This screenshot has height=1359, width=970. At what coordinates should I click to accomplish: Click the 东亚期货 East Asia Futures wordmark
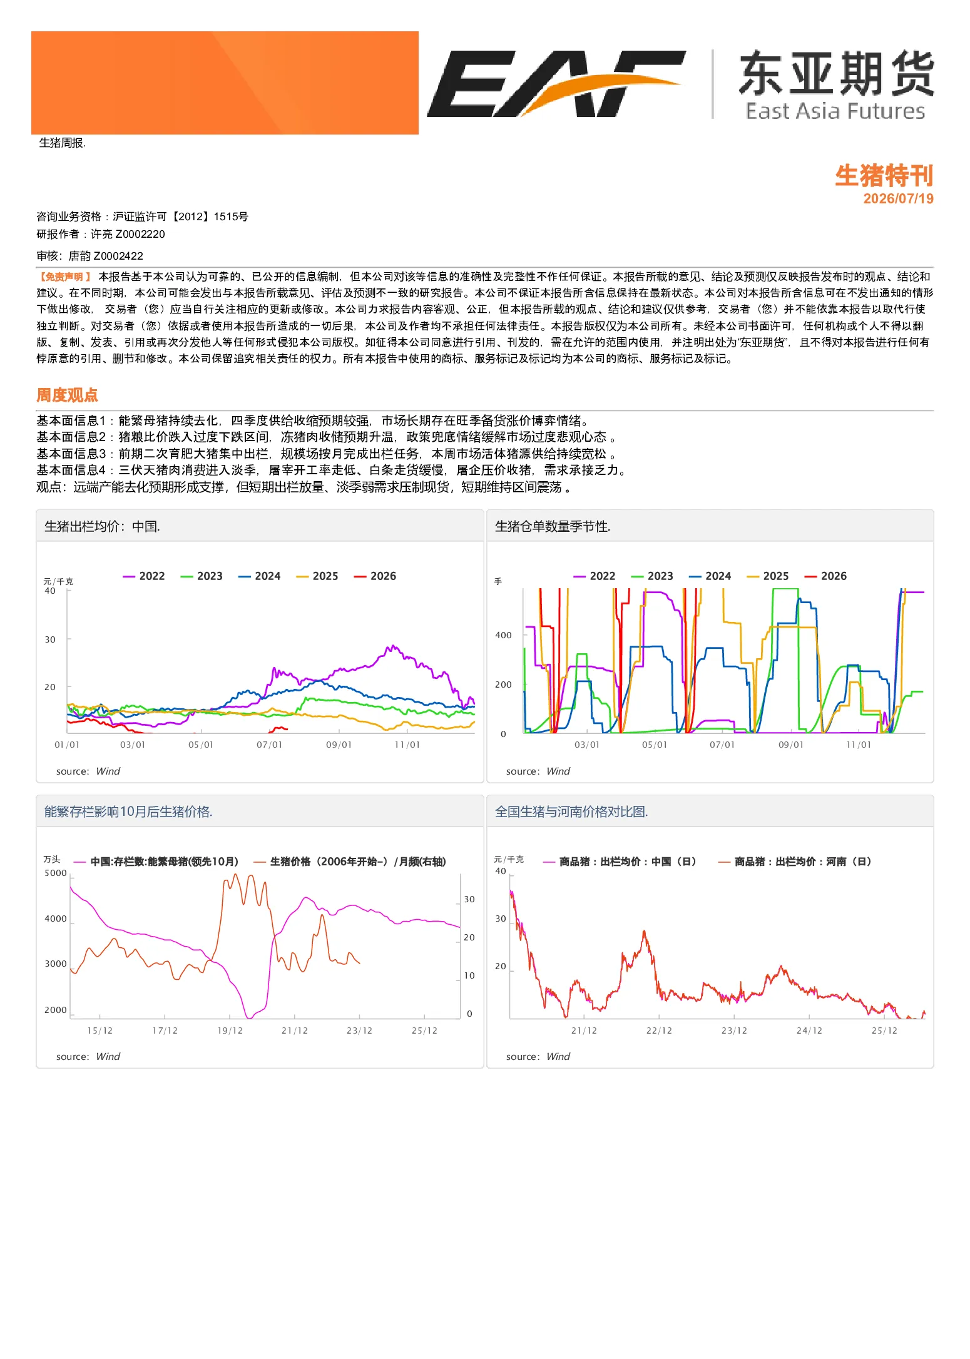836,85
